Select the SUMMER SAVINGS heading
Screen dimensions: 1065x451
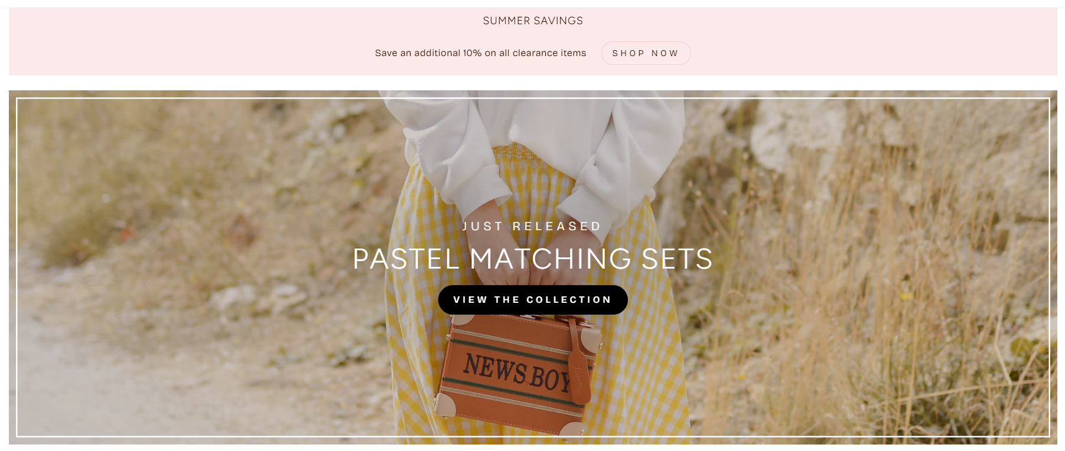pyautogui.click(x=533, y=21)
